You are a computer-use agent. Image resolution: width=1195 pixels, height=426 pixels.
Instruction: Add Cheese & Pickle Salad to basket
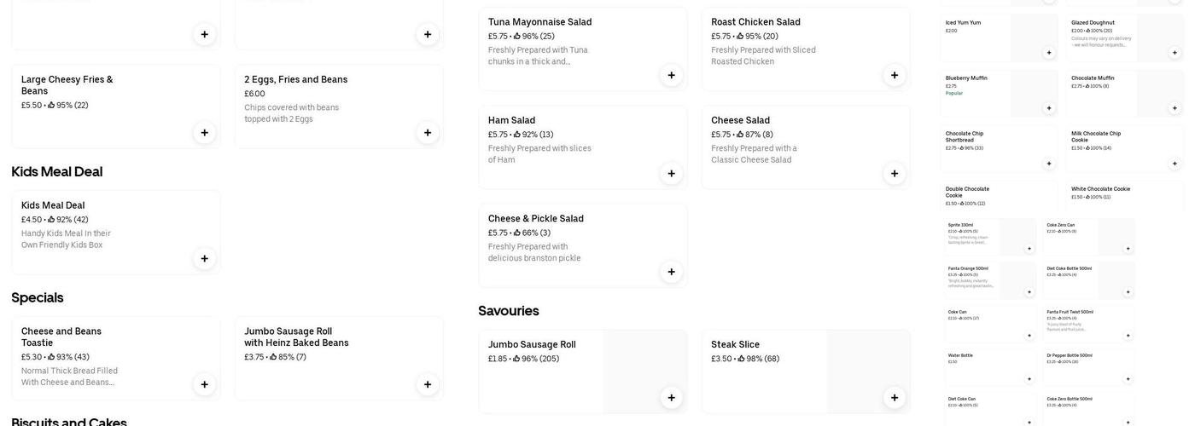pos(671,272)
